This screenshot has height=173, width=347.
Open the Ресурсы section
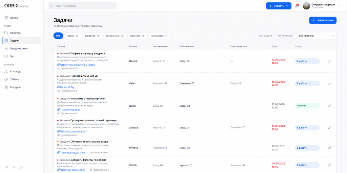(x=21, y=87)
